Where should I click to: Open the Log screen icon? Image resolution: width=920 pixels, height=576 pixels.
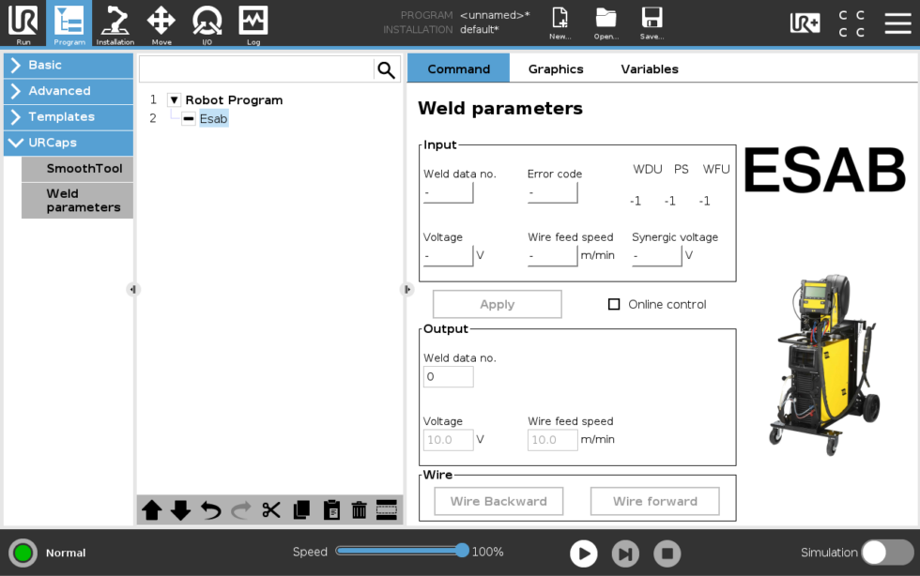point(253,23)
